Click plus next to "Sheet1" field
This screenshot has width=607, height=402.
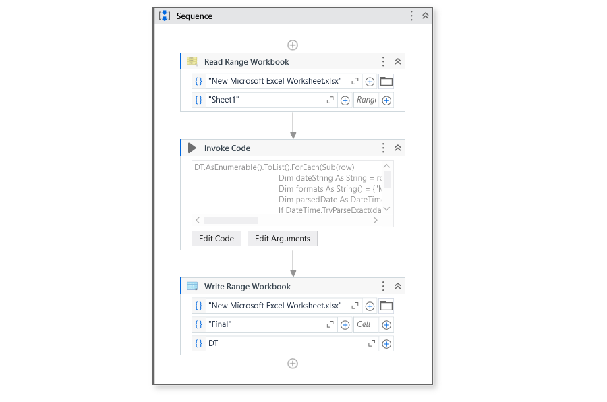[345, 100]
